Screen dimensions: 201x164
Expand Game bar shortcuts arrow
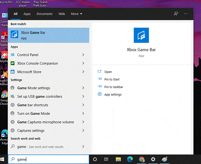pos(83,105)
